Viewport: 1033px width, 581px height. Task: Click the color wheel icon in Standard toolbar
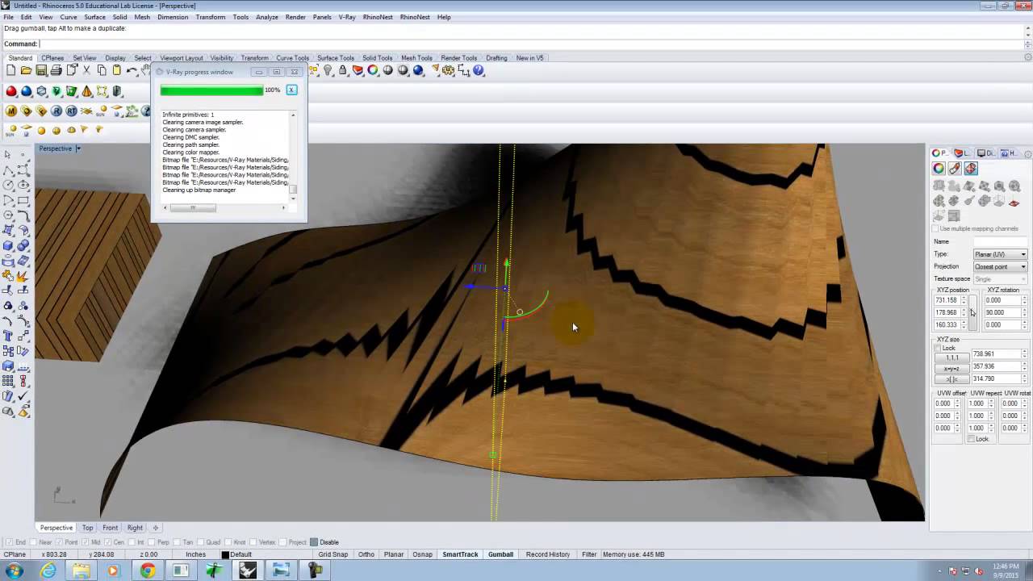tap(373, 71)
